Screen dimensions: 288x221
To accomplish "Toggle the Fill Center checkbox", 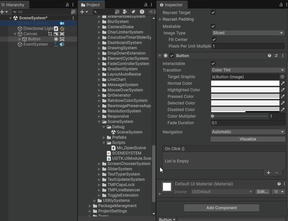I will tap(214, 39).
